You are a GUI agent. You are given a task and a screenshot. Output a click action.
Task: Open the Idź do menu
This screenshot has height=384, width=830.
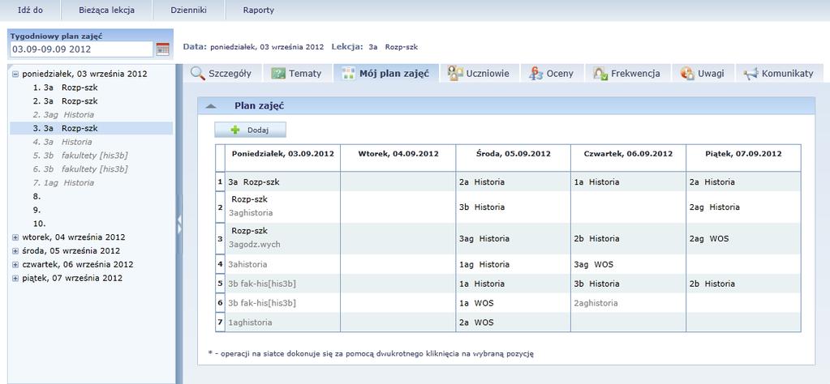(30, 10)
